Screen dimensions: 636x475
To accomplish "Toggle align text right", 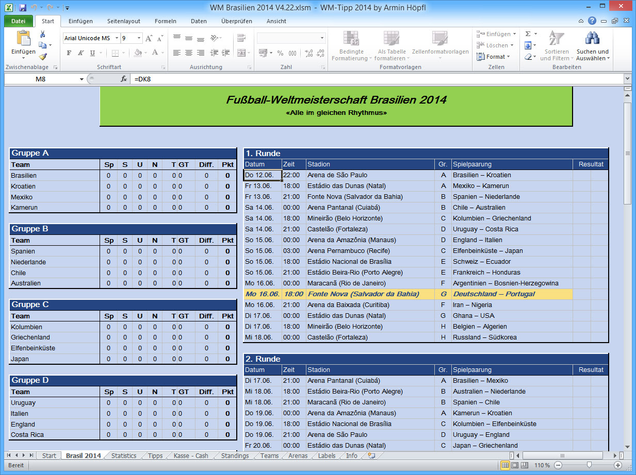I will (201, 53).
